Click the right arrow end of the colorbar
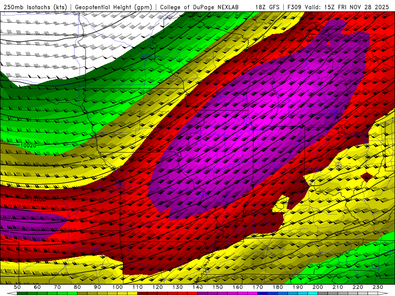The image size is (395, 296). click(383, 294)
